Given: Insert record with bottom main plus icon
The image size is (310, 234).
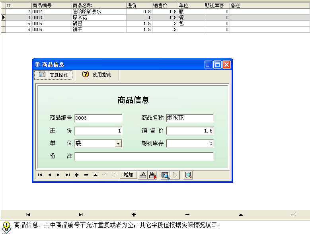Looking at the screenshot, I should coord(134,214).
